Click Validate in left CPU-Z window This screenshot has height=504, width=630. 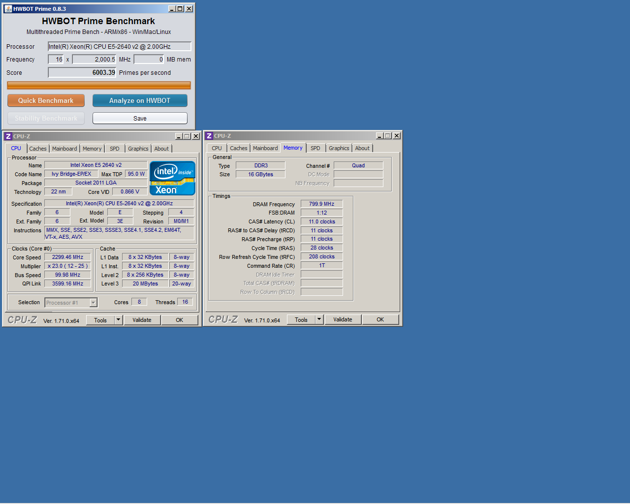142,320
